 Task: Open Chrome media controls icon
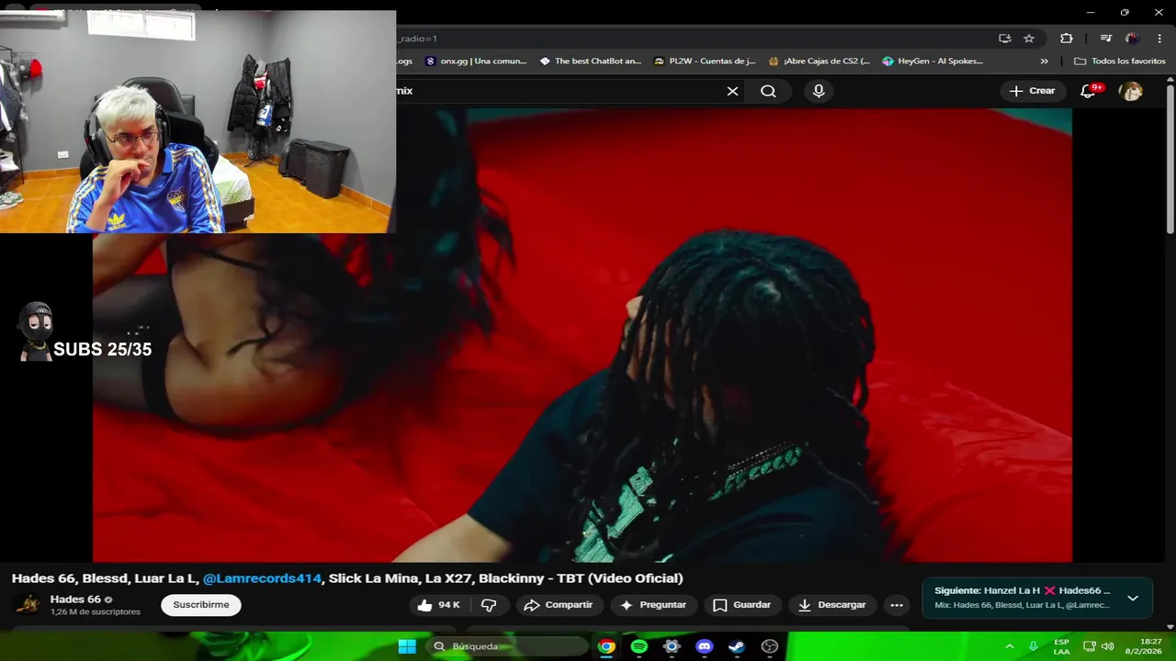click(1106, 39)
